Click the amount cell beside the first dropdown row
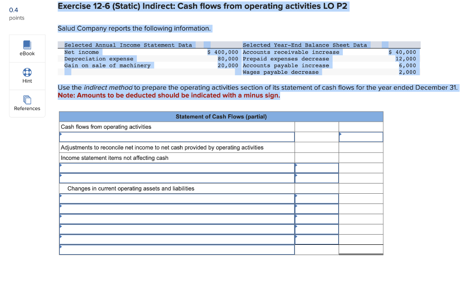 pyautogui.click(x=316, y=137)
